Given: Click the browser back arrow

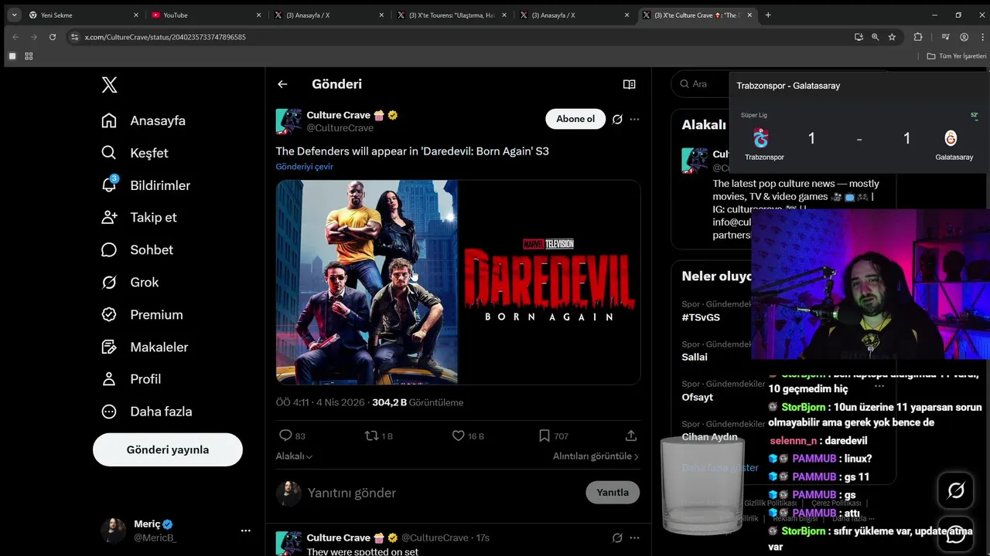Looking at the screenshot, I should point(15,37).
